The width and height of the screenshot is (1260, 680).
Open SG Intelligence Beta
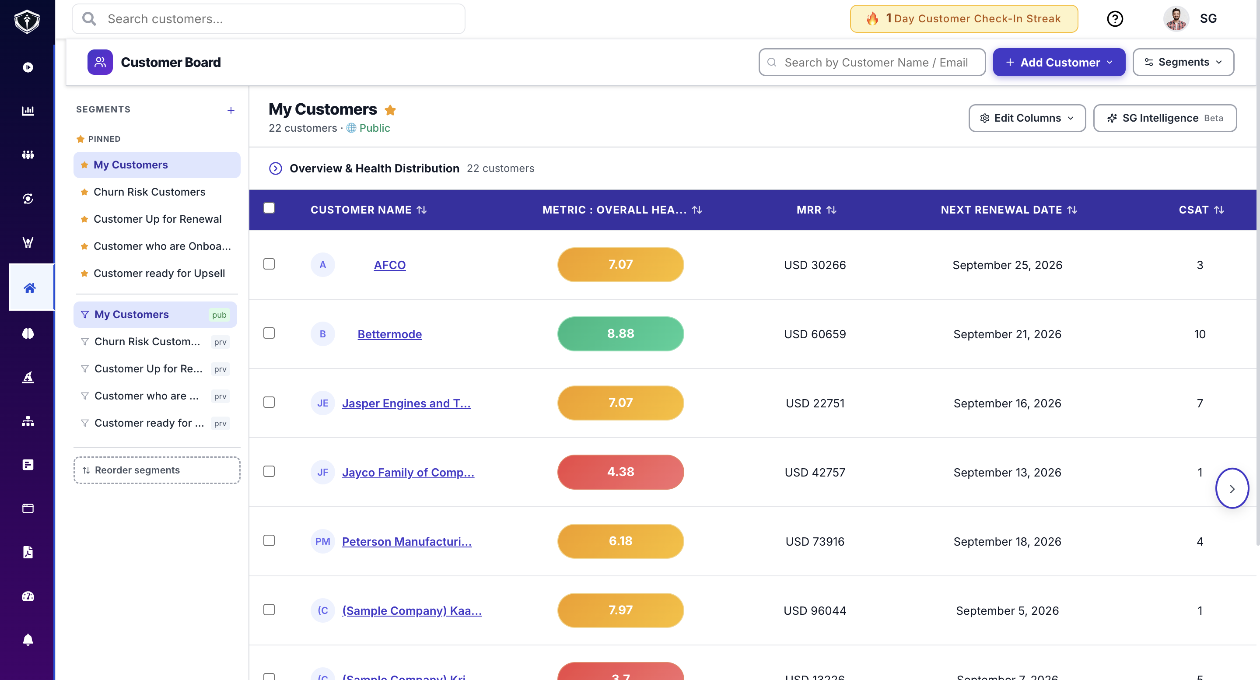[x=1165, y=118]
